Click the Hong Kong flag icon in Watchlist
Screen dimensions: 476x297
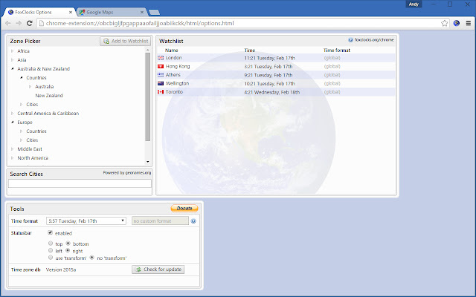click(x=161, y=66)
